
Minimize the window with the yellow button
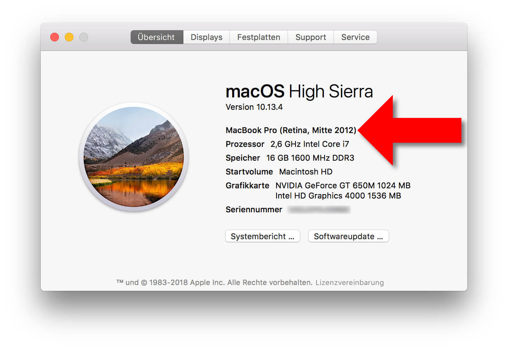tap(69, 37)
